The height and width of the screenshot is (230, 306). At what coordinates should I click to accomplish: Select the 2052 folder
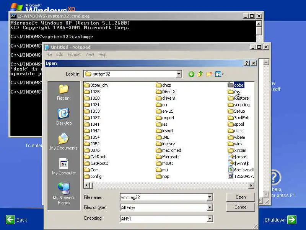pyautogui.click(x=92, y=144)
